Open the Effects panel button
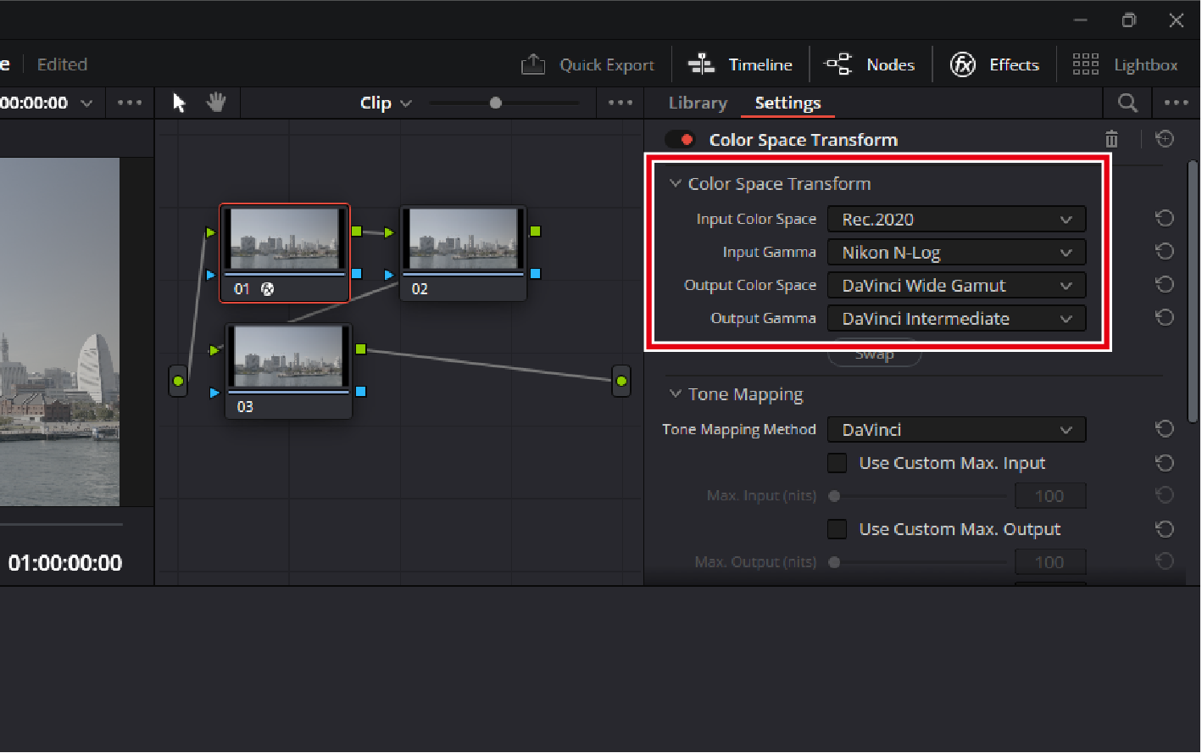The image size is (1202, 753). point(994,64)
